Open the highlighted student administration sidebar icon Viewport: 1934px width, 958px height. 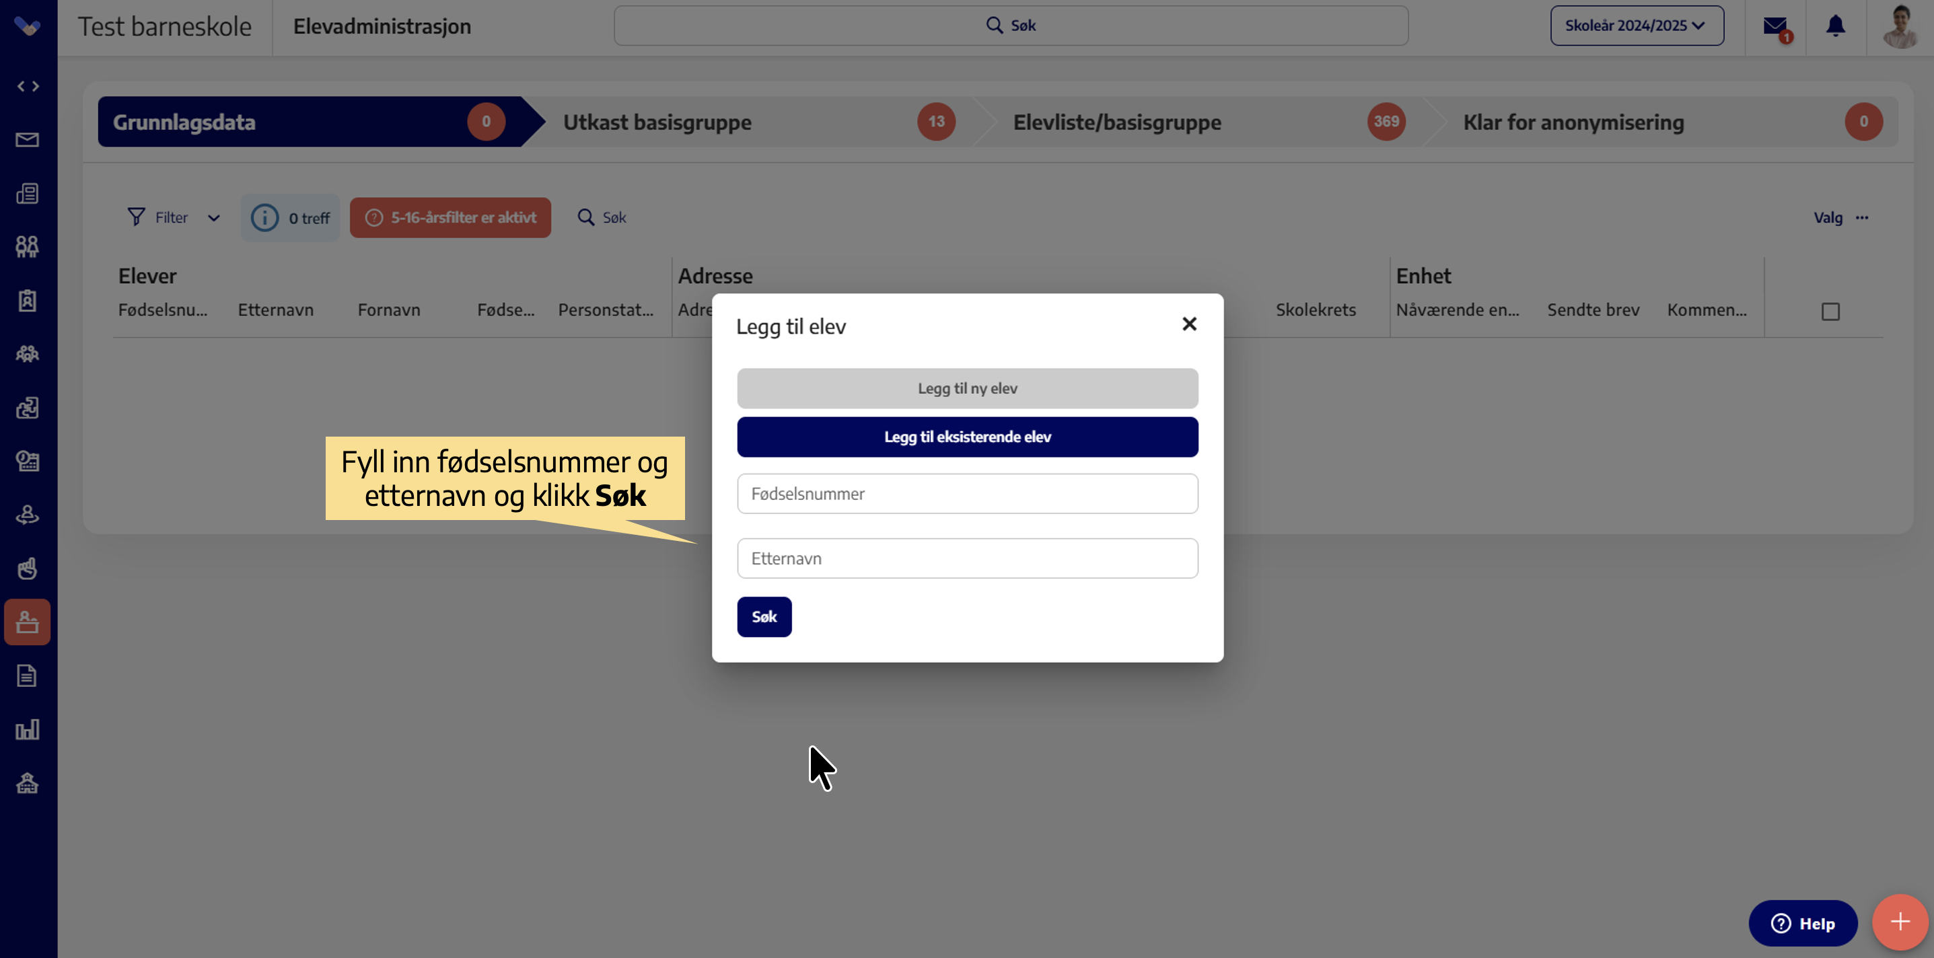point(28,622)
